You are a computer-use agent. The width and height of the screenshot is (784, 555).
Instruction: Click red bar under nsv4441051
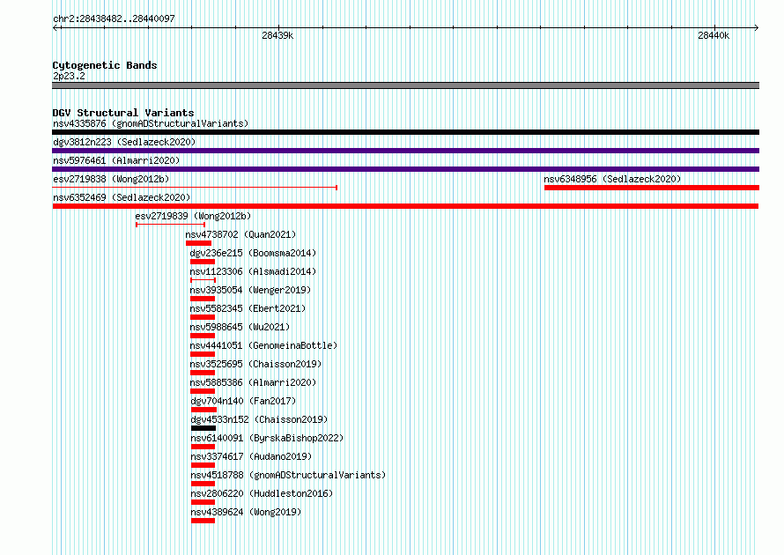click(203, 354)
